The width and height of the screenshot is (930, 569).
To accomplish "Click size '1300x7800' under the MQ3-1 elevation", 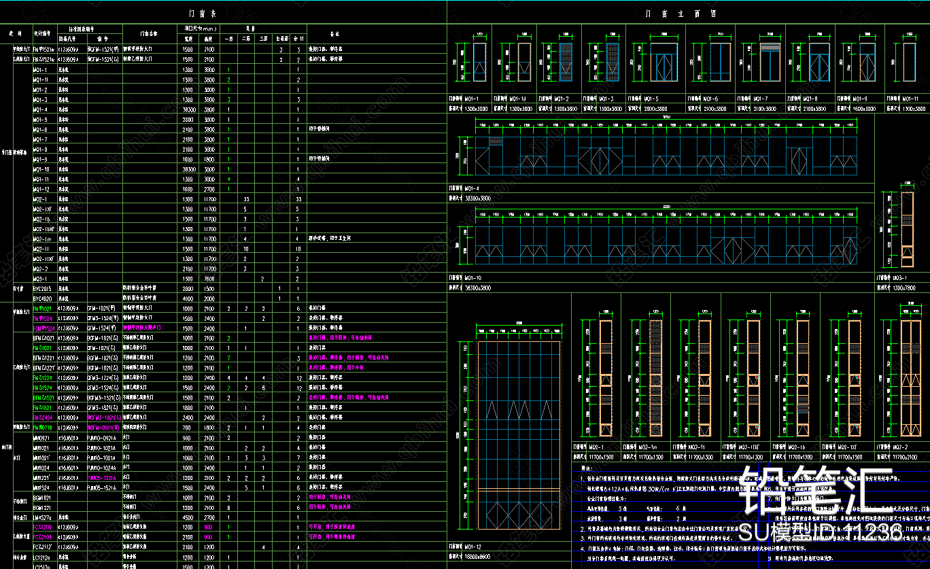I will 903,287.
